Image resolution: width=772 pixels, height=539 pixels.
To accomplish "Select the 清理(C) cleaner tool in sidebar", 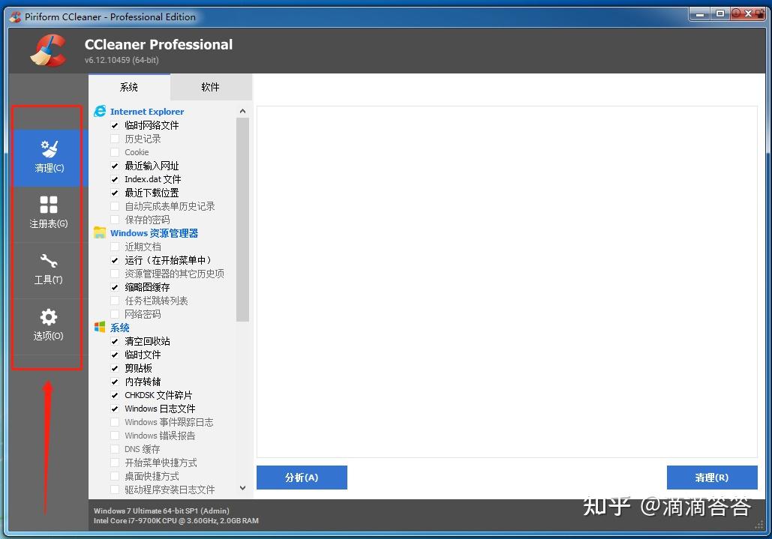I will pyautogui.click(x=47, y=157).
